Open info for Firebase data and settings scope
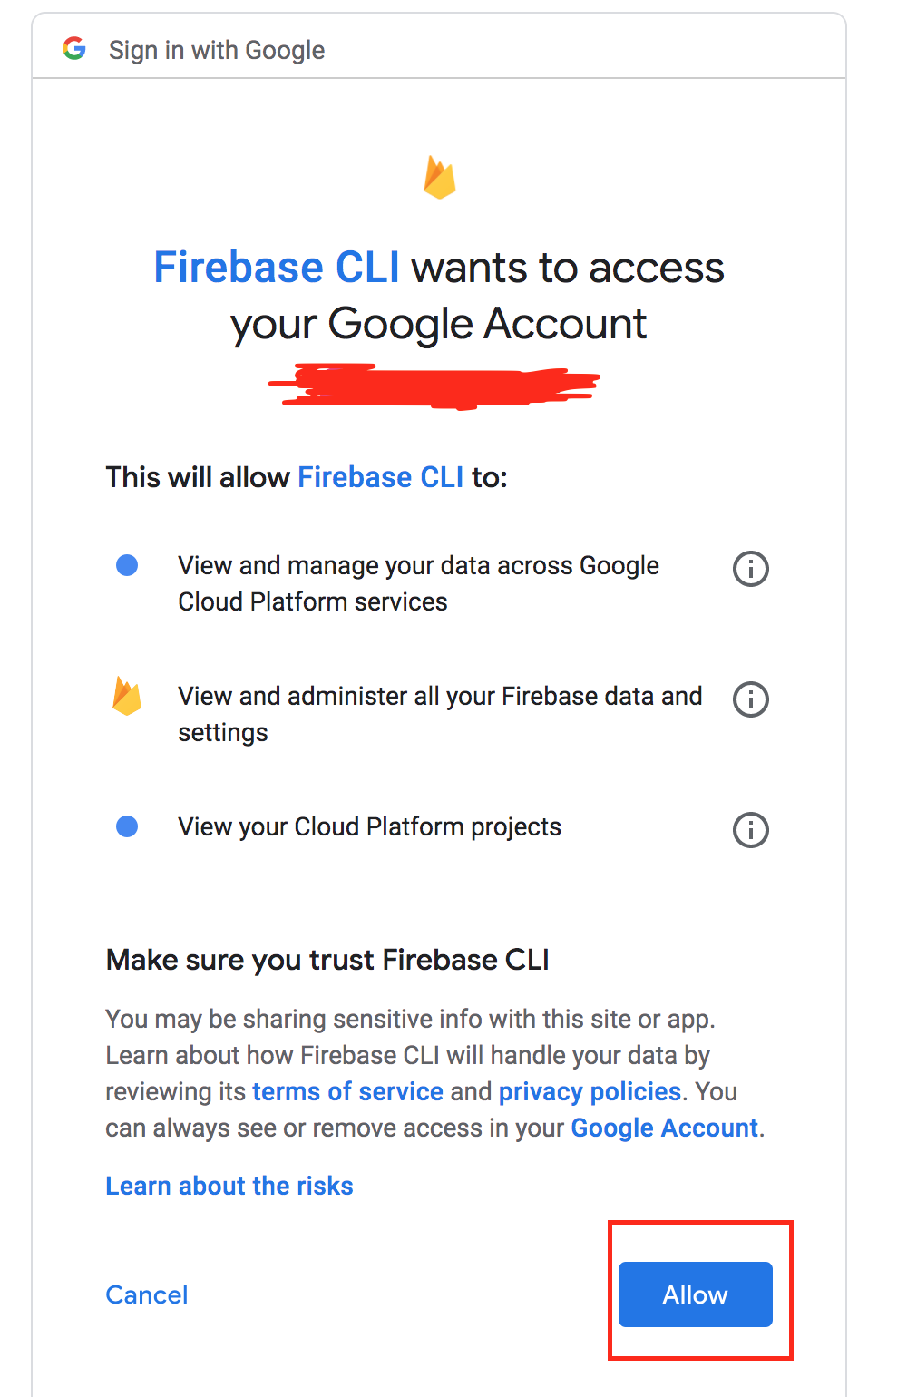The width and height of the screenshot is (907, 1397). tap(750, 699)
